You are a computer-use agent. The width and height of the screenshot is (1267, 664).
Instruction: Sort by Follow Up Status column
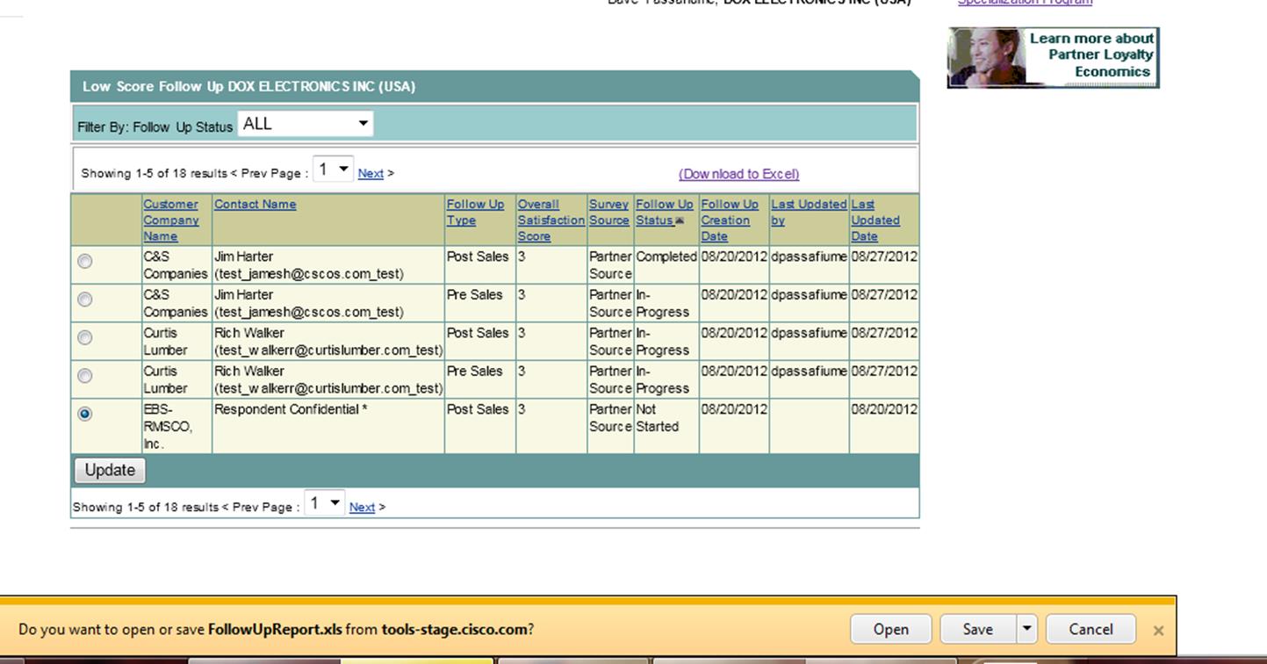pos(664,212)
